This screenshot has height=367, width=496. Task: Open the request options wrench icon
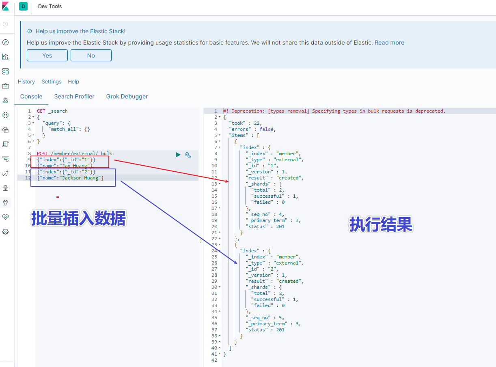pyautogui.click(x=188, y=155)
